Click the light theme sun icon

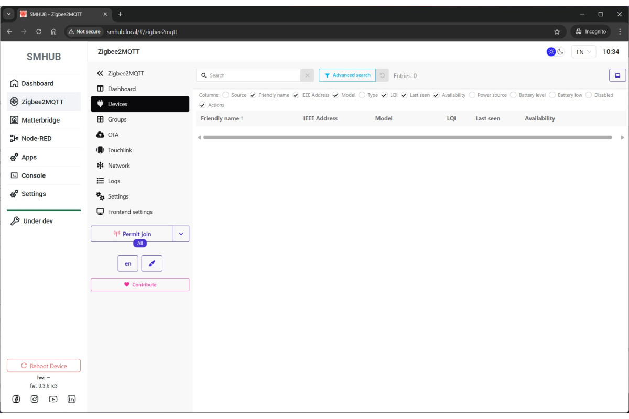551,52
